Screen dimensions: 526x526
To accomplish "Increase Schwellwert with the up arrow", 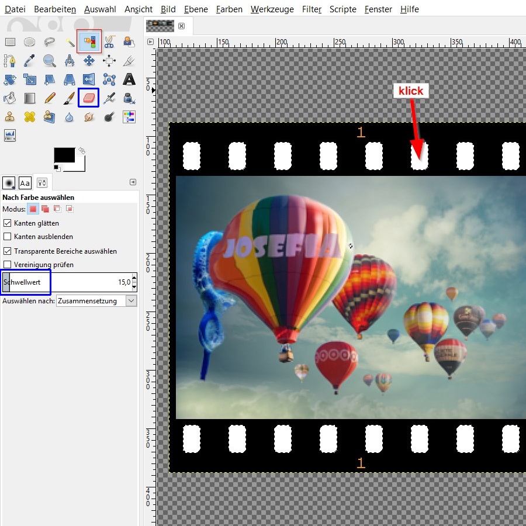I will coord(134,279).
